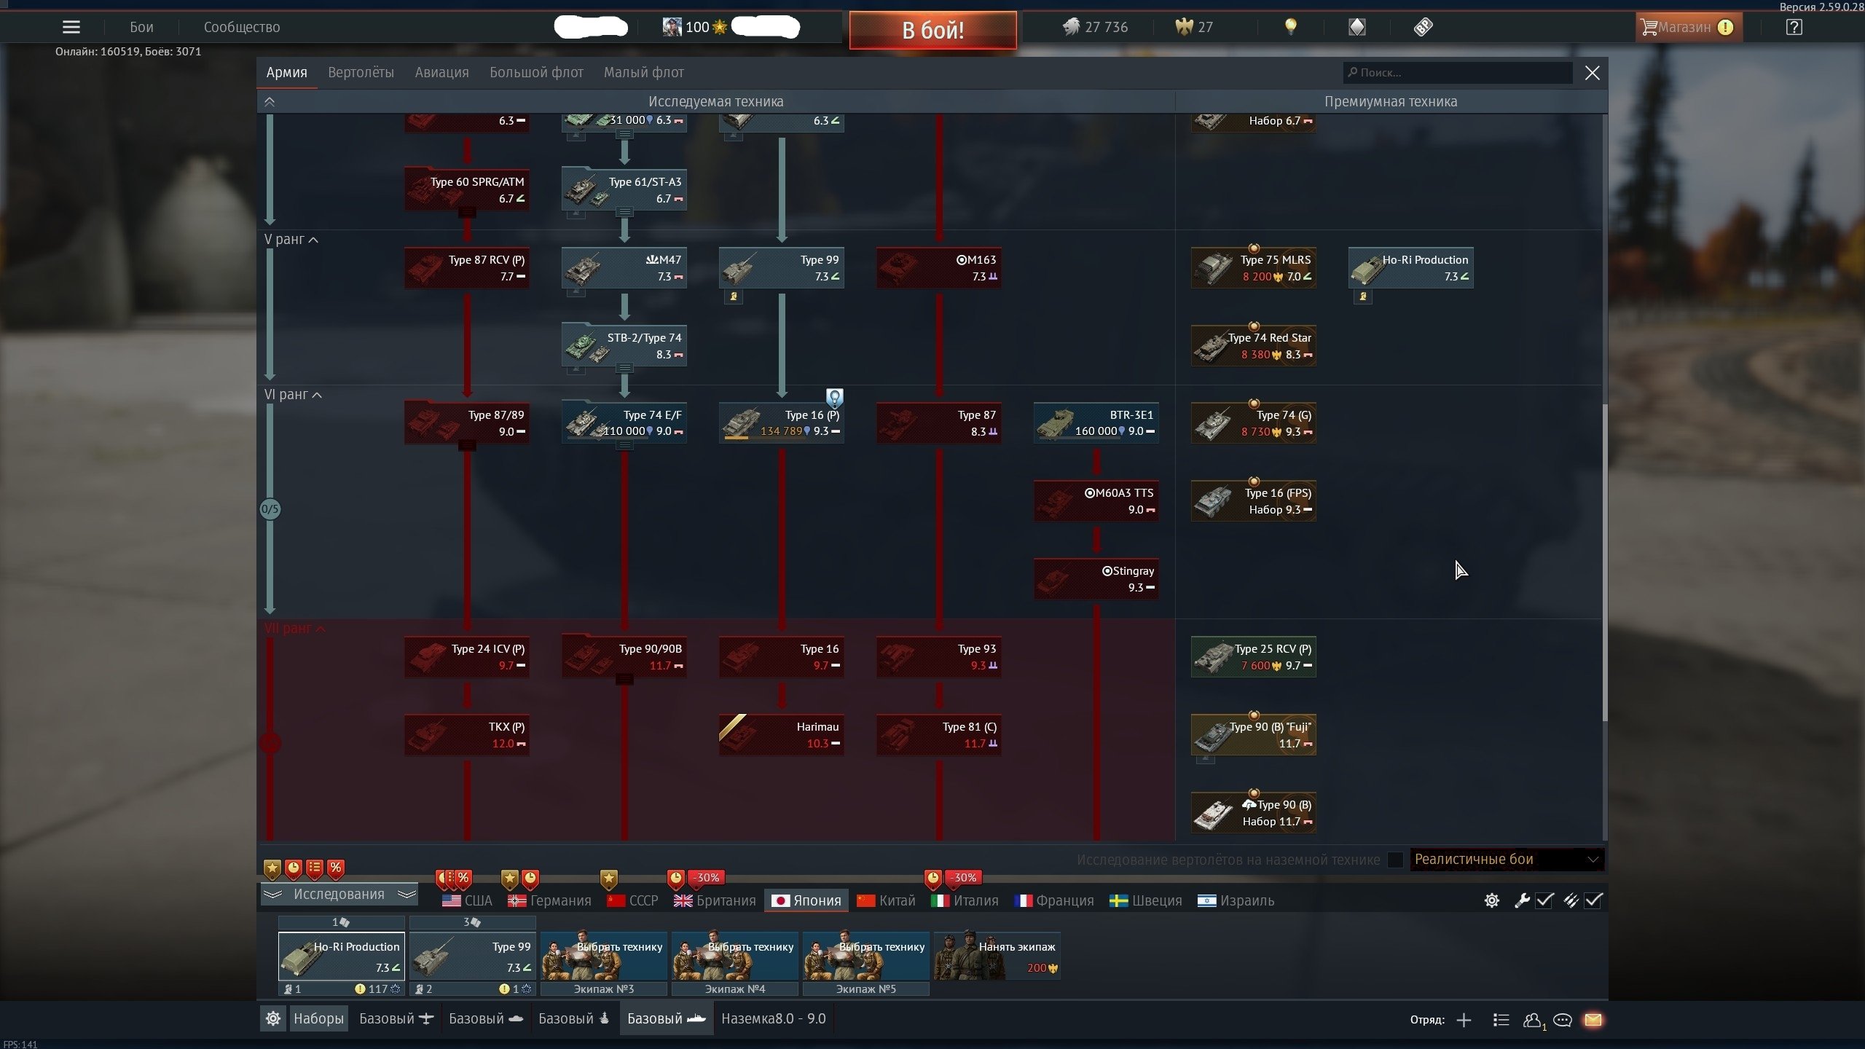Open the hamburger main menu icon
Viewport: 1865px width, 1049px height.
point(71,27)
